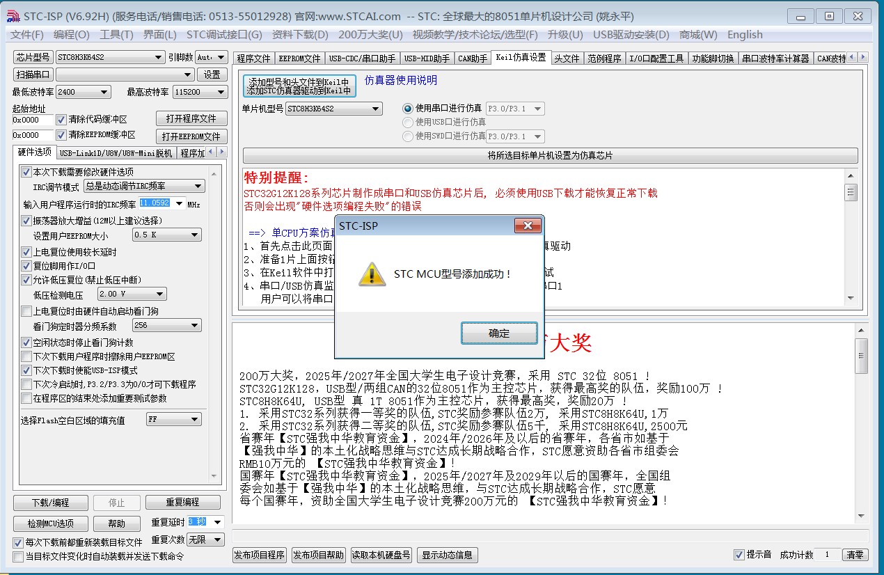The image size is (884, 575).
Task: Toggle 允许低压复位 checkbox
Action: [x=26, y=280]
